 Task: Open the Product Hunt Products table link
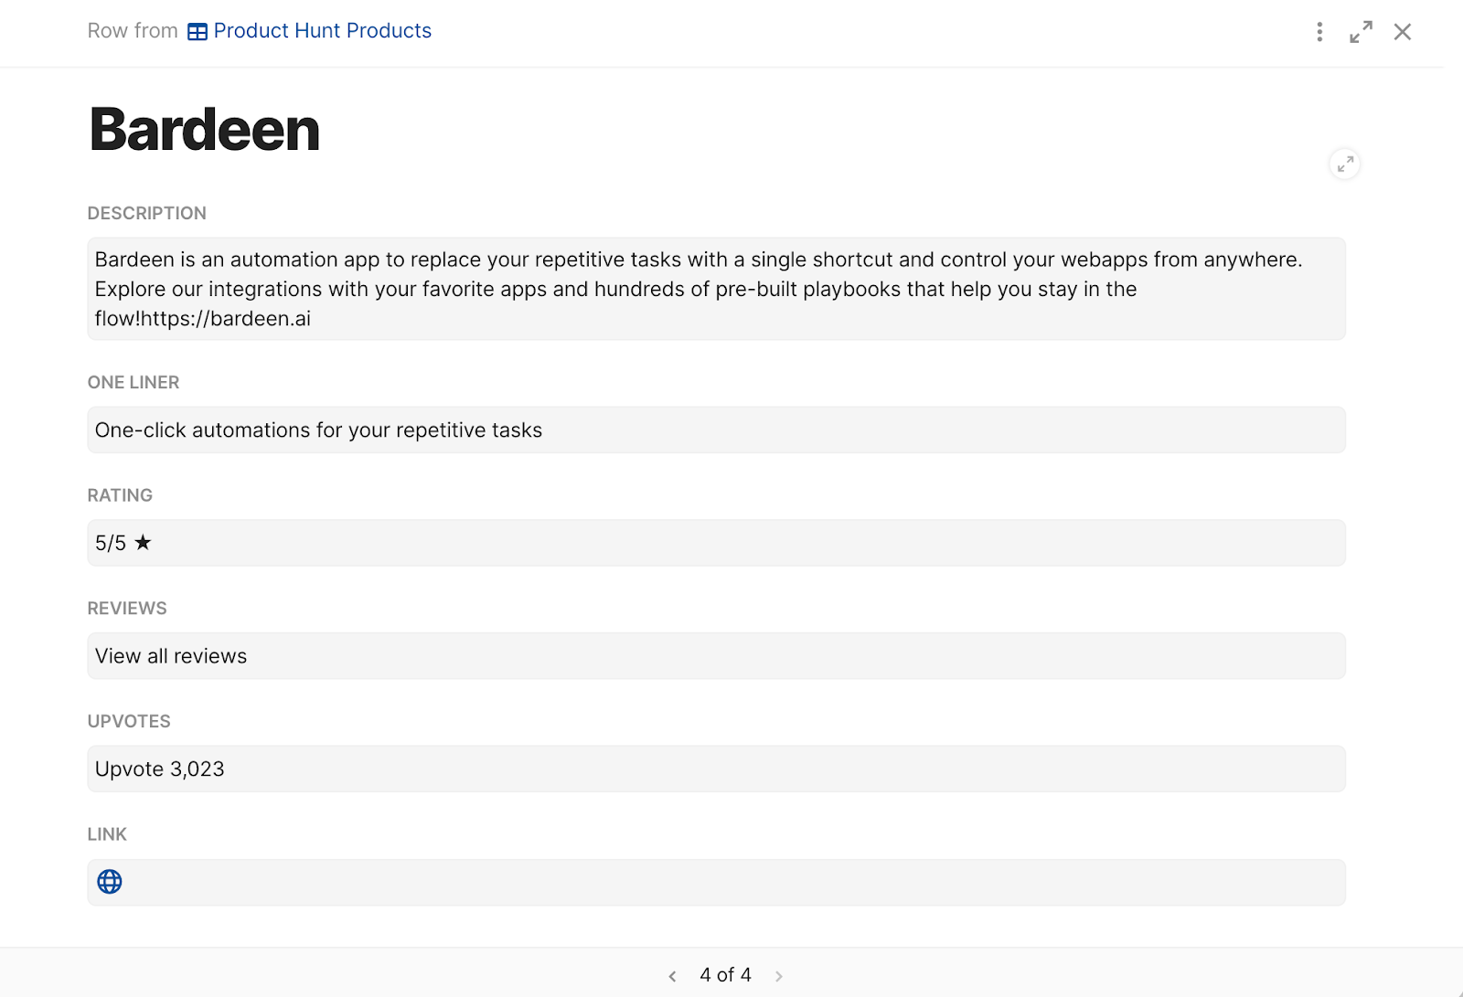click(x=322, y=31)
